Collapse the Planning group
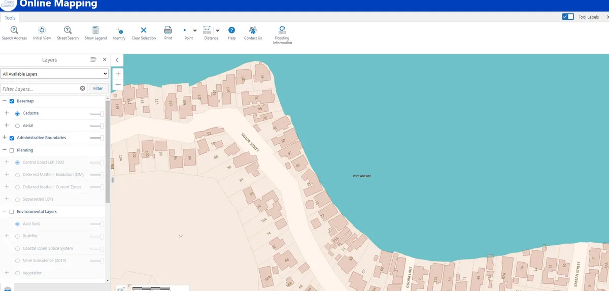609x291 pixels. pyautogui.click(x=5, y=150)
